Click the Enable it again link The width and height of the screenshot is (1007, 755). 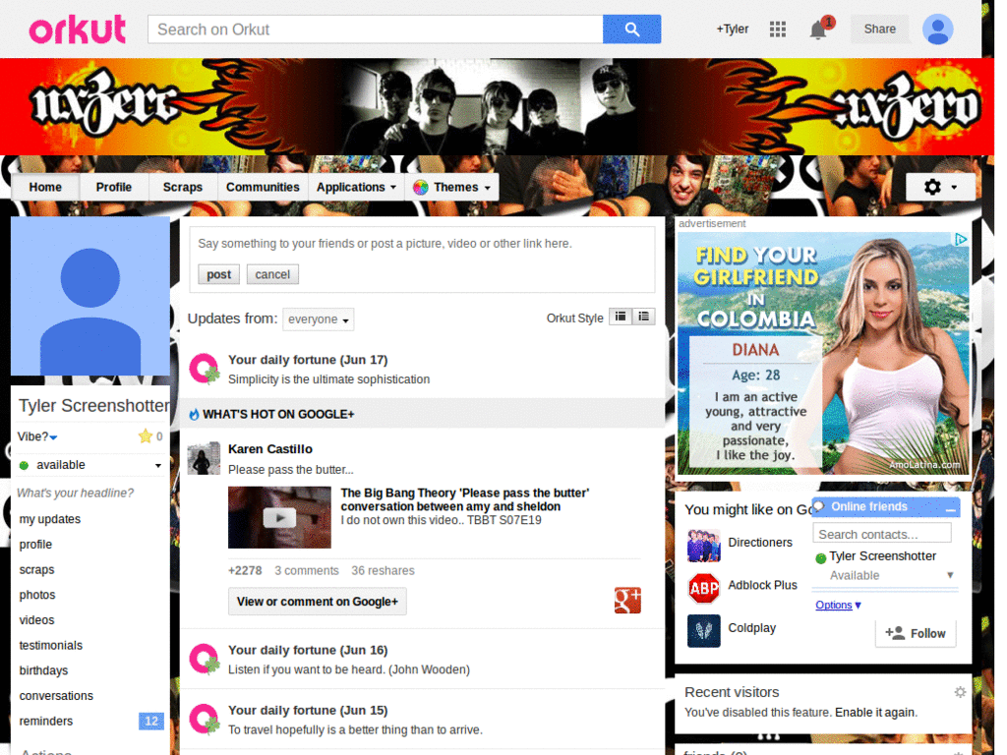coord(874,713)
